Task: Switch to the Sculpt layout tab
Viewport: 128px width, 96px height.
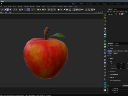Action: [x=105, y=4]
